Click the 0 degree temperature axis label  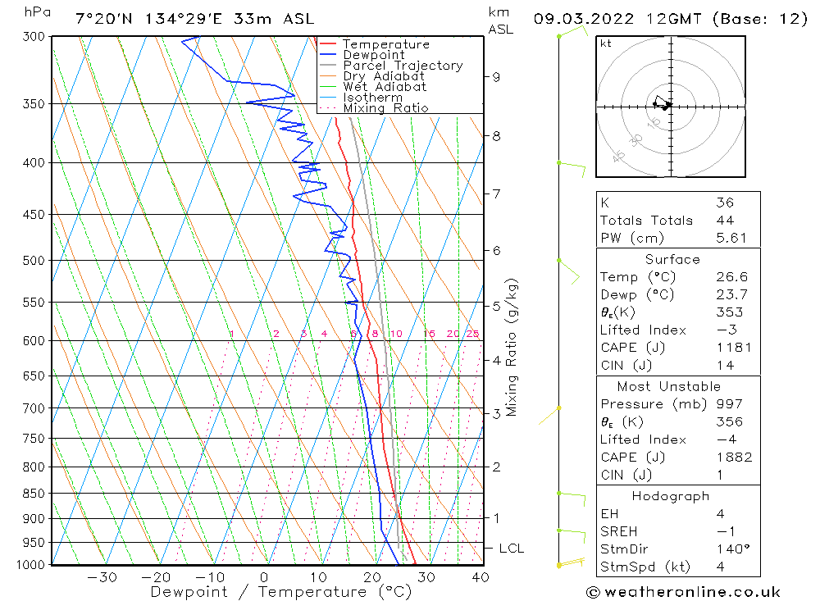(264, 577)
